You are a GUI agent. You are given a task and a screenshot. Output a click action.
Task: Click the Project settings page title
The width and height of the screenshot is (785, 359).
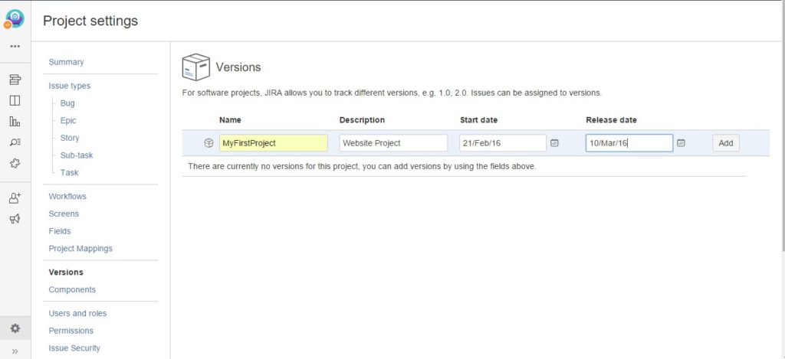click(90, 21)
